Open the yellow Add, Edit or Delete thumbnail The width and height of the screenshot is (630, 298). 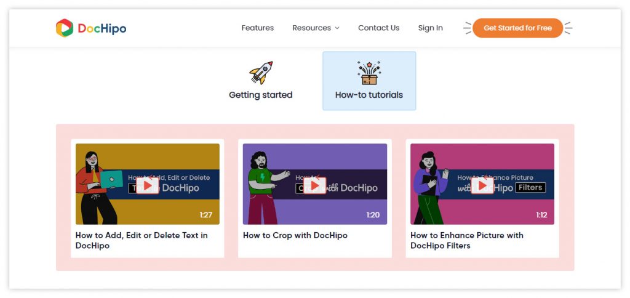(x=148, y=183)
